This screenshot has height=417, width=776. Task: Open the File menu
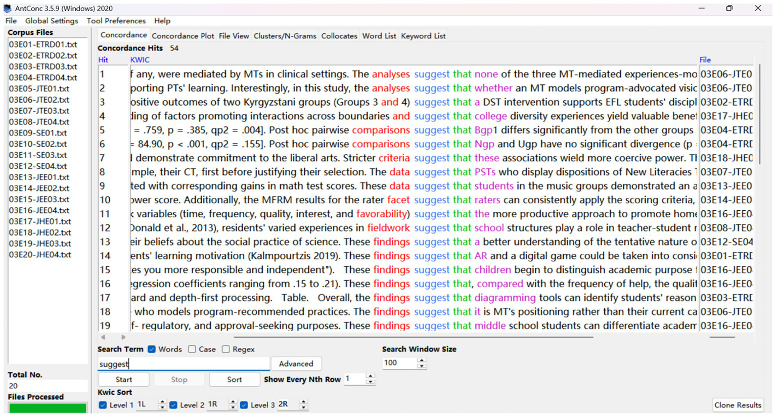(x=11, y=21)
